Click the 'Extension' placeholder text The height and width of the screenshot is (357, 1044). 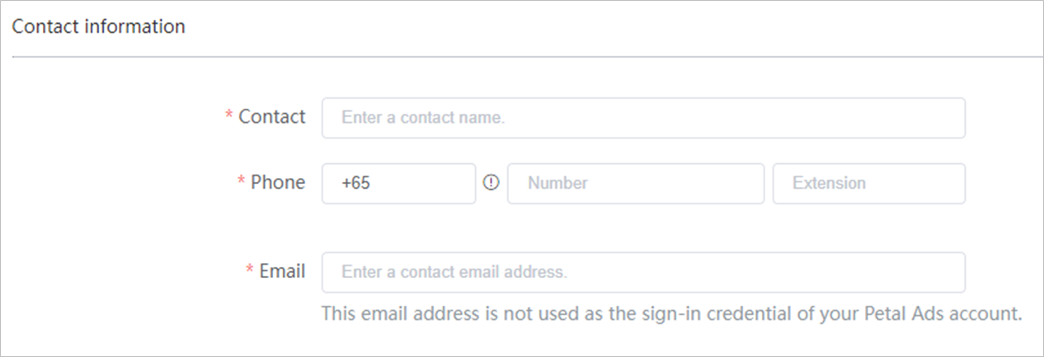pos(829,183)
